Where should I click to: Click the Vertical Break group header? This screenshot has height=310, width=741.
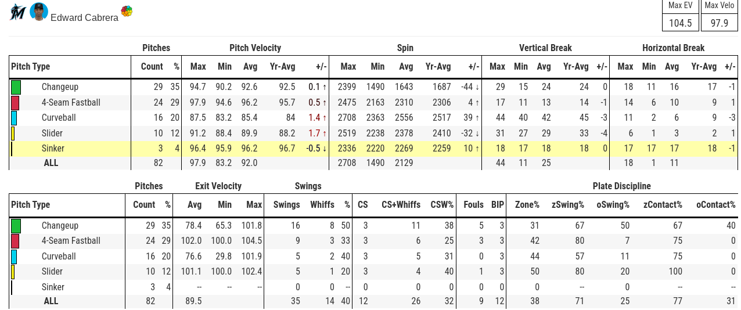click(x=545, y=48)
